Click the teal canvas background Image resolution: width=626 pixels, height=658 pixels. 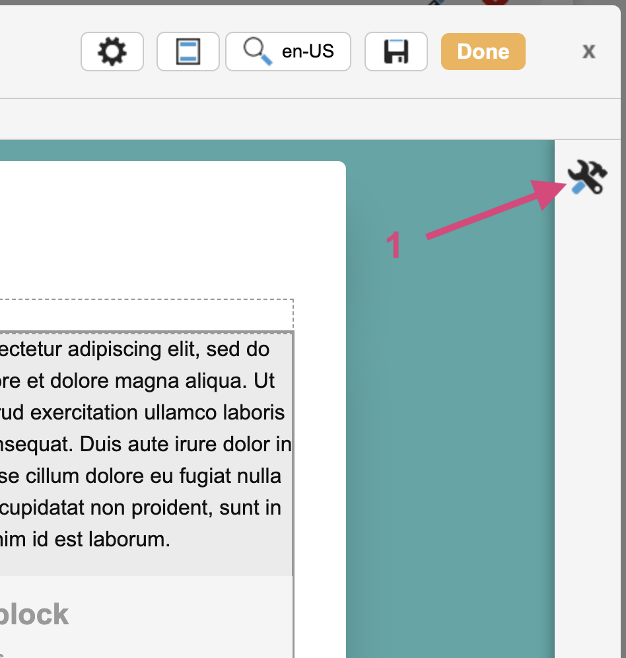[x=449, y=396]
